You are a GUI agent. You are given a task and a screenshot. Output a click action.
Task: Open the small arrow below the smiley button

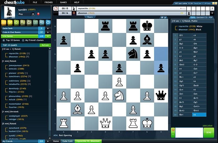pyautogui.click(x=173, y=135)
